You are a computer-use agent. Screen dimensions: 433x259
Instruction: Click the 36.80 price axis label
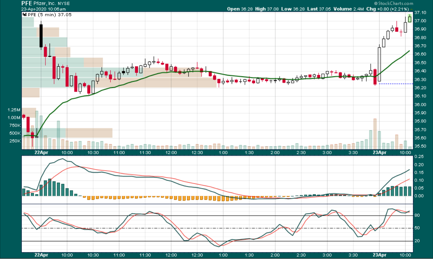tap(420, 37)
